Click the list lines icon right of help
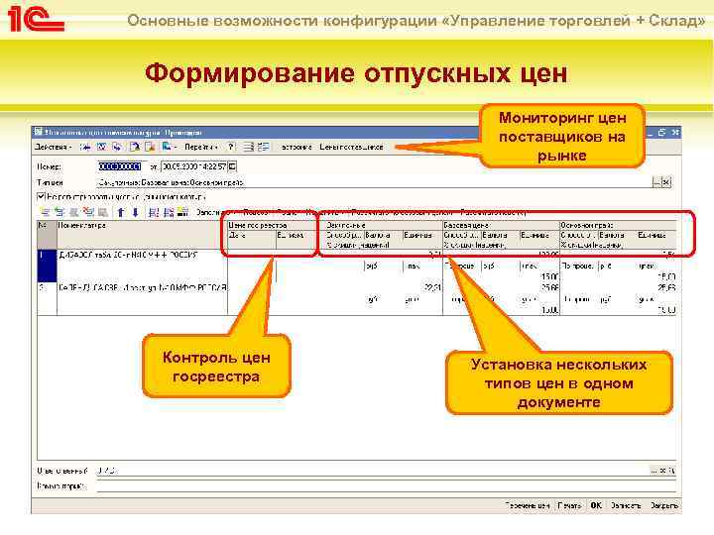Screen dimensions: 714x535 [248, 147]
